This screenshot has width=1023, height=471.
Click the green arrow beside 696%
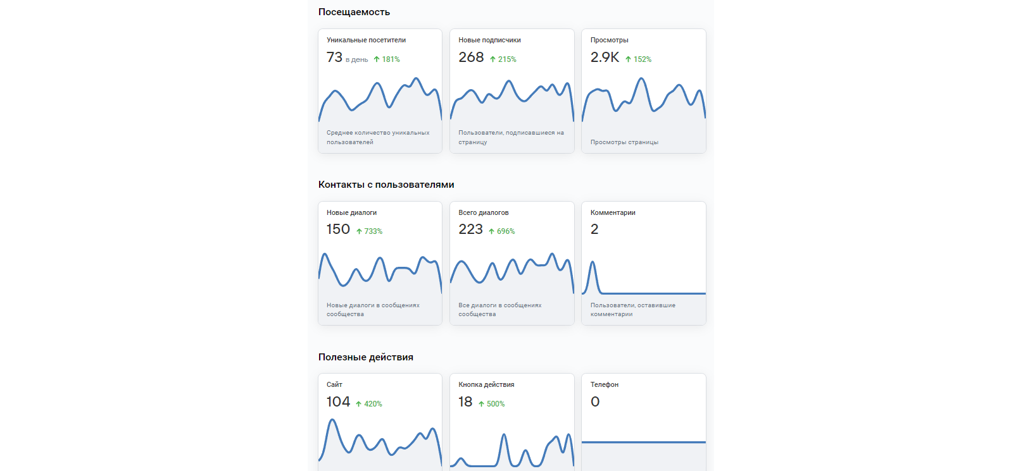tap(491, 231)
